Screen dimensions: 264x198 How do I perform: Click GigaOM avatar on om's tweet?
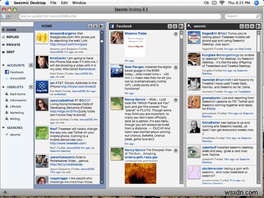pyautogui.click(x=42, y=87)
